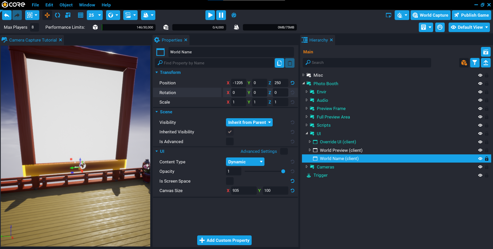Click the Multiplayer Preview players icon

click(x=234, y=15)
